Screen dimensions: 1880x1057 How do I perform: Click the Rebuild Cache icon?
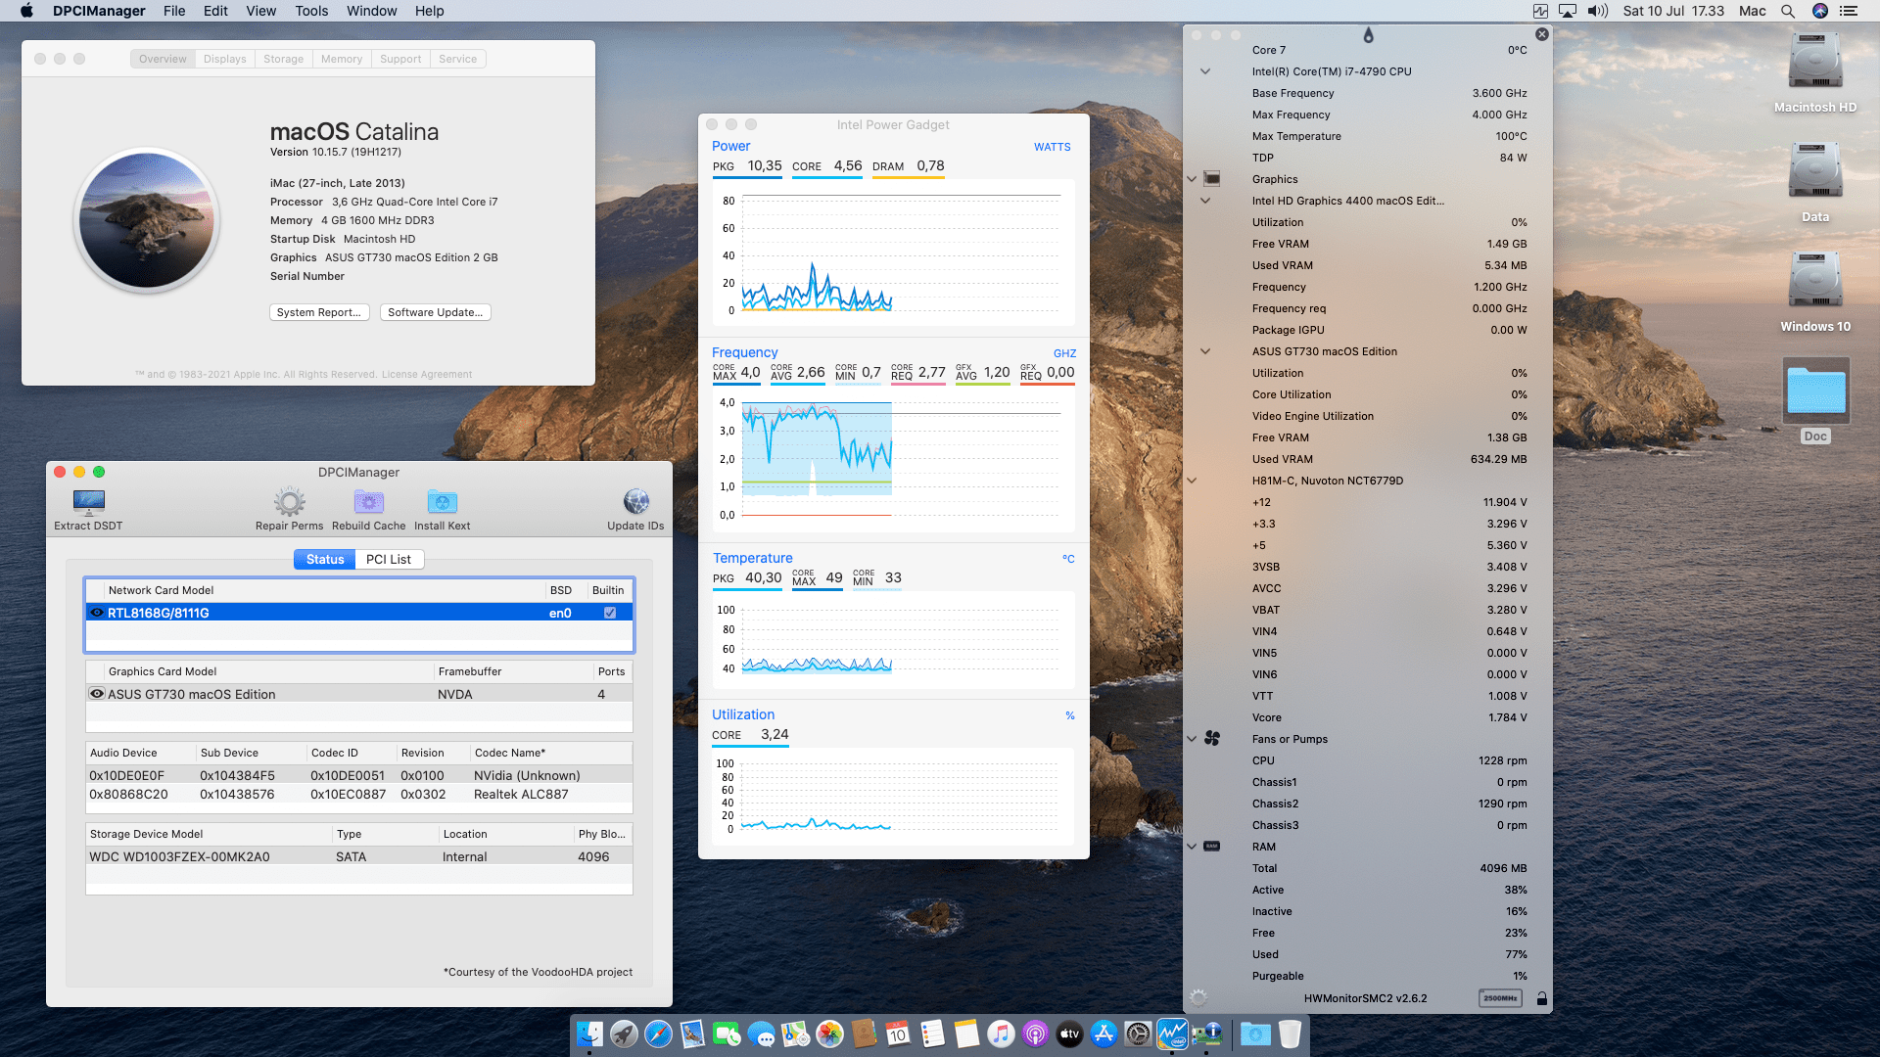(x=368, y=502)
